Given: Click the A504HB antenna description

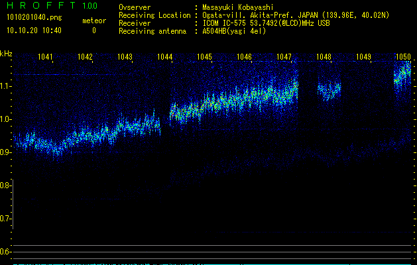Looking at the screenshot, I should click(x=234, y=30).
